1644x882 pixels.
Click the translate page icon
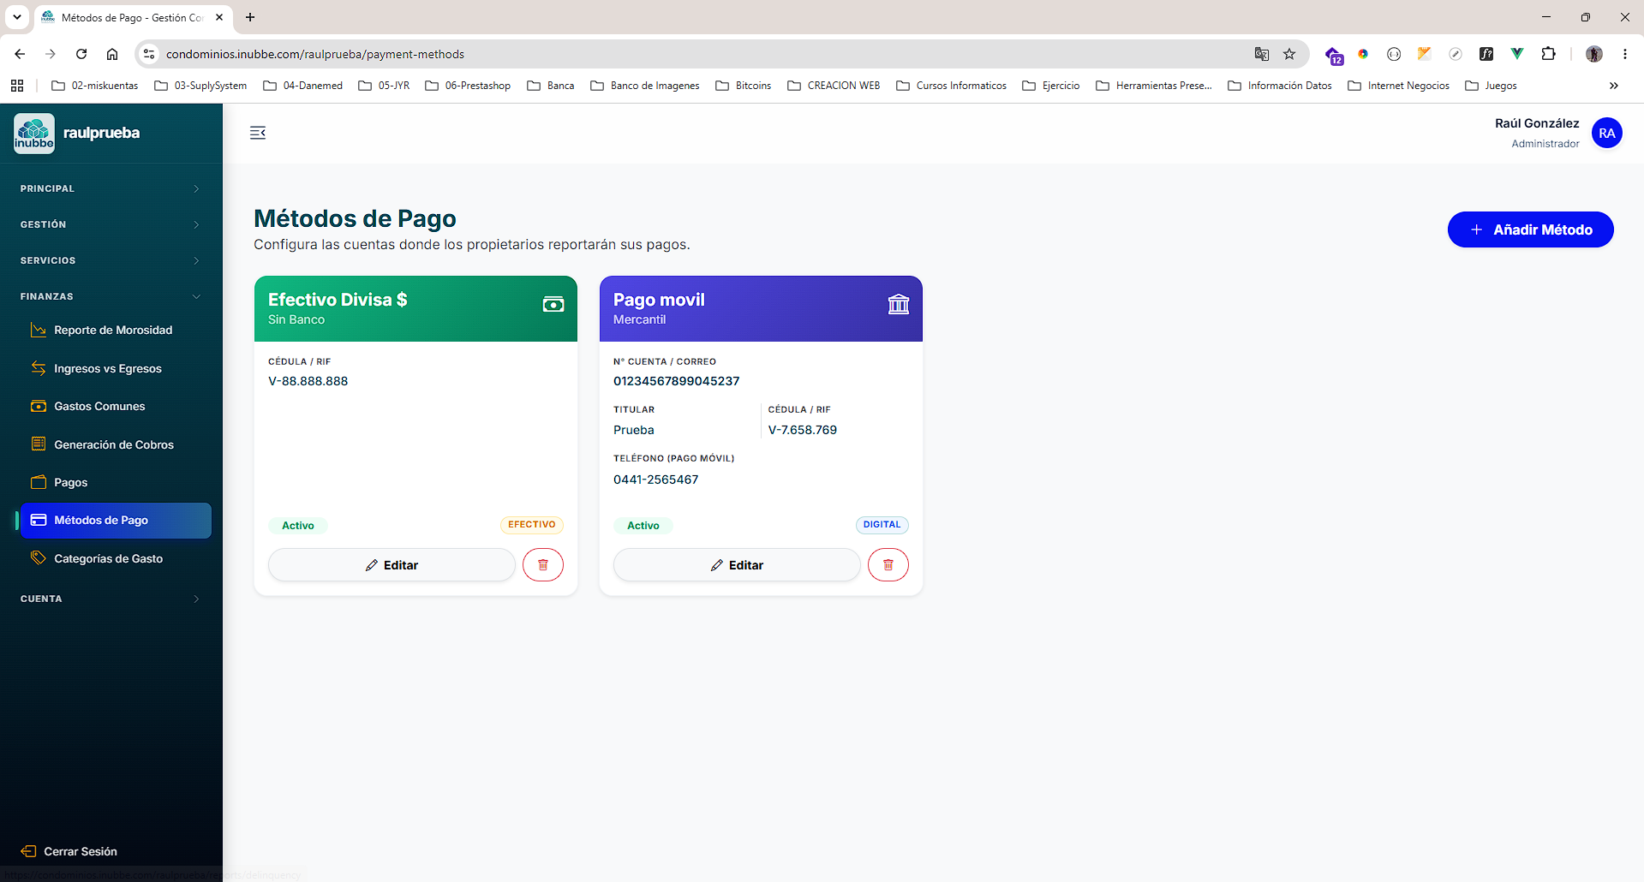pyautogui.click(x=1261, y=54)
